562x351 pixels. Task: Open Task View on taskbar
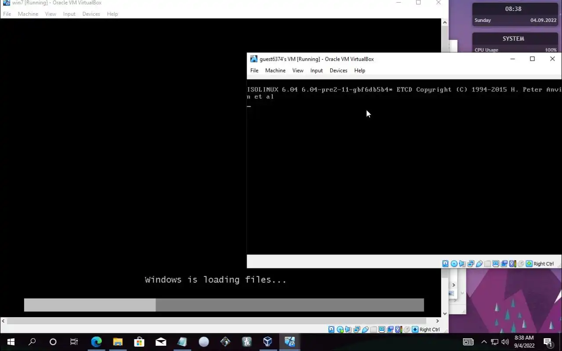(74, 342)
